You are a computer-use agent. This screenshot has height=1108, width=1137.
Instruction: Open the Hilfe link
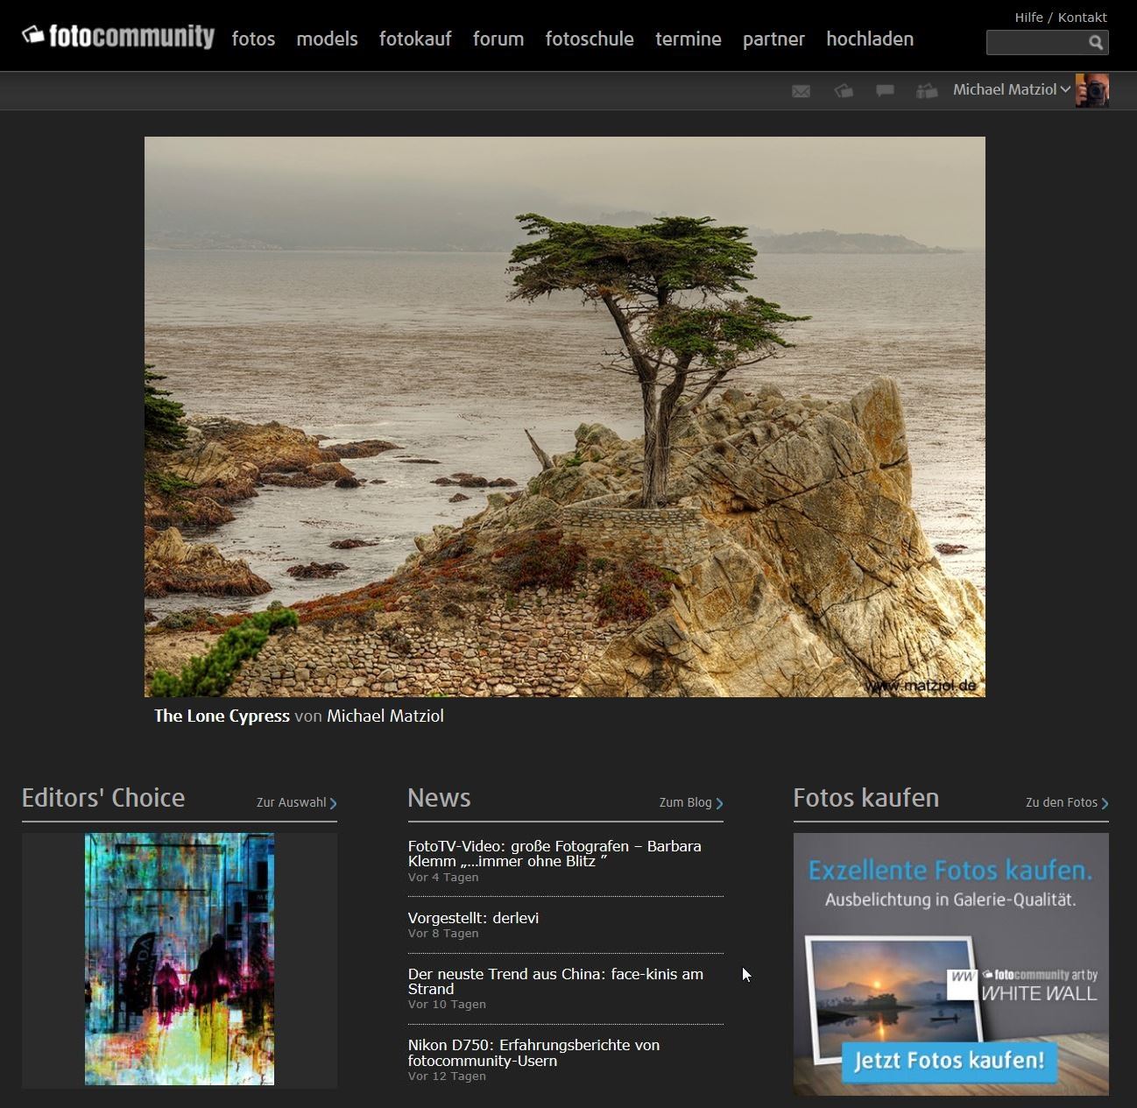coord(1028,18)
